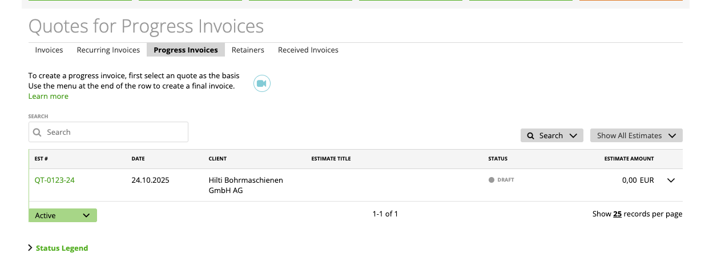Open the Show All Estimates dropdown

click(636, 135)
